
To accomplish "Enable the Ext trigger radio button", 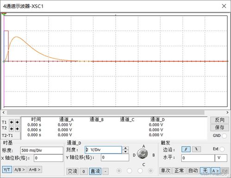I will (x=222, y=149).
